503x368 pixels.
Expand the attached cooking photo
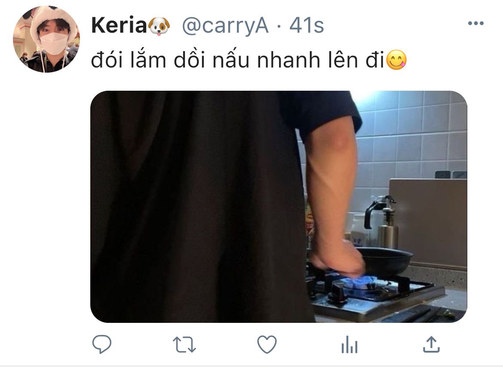[279, 207]
